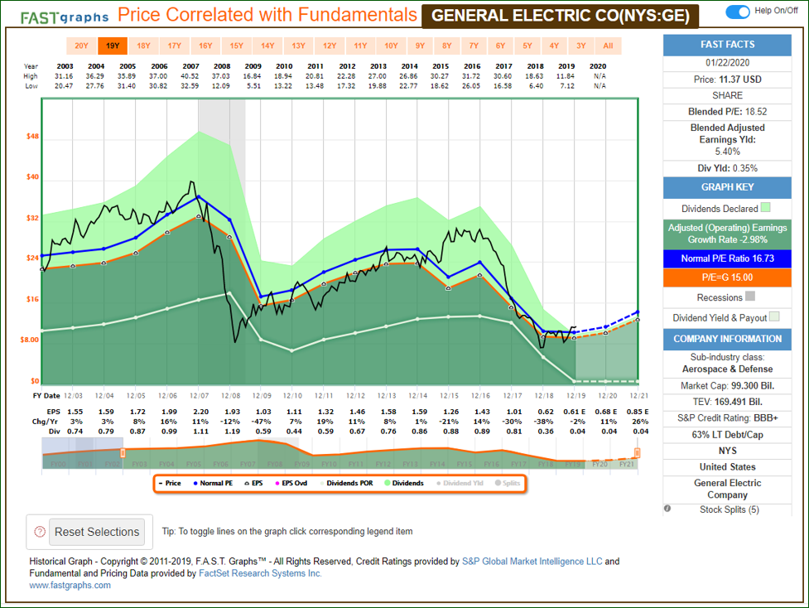Expand the Stock Splits (5) row
809x608 pixels.
tap(727, 509)
